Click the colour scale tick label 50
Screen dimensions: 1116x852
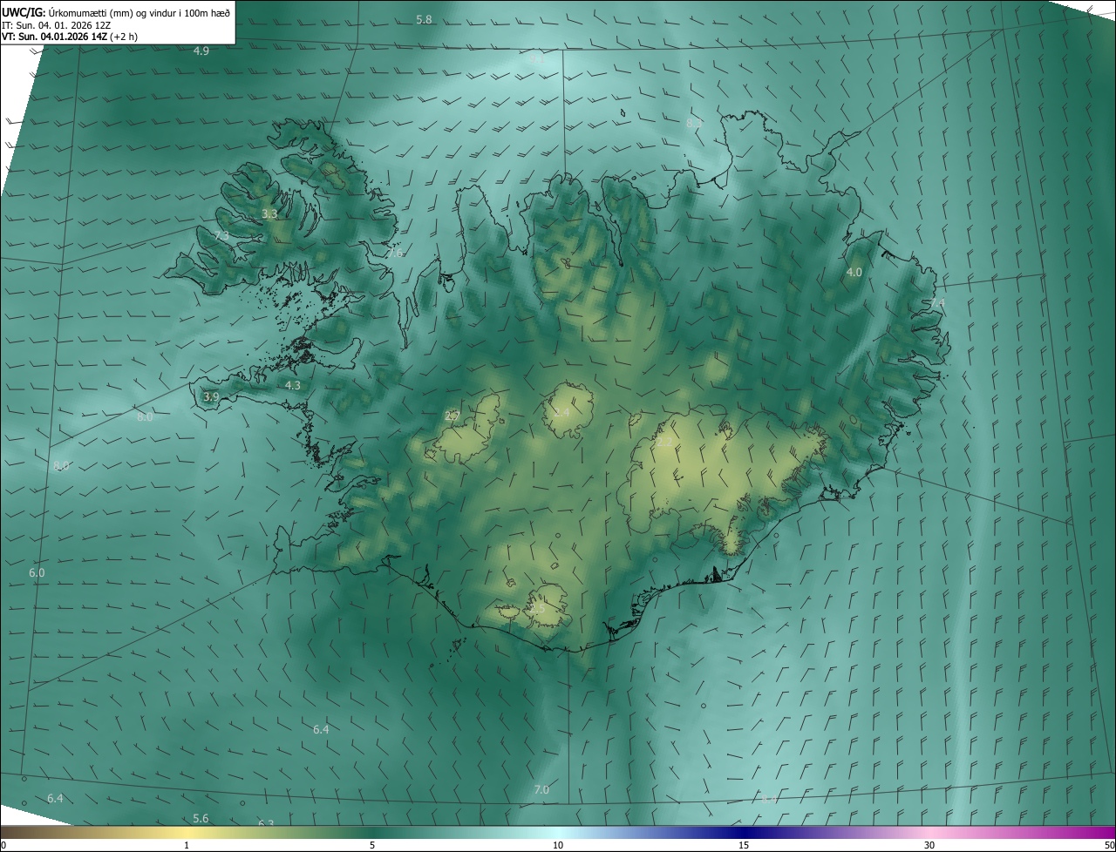[1109, 845]
